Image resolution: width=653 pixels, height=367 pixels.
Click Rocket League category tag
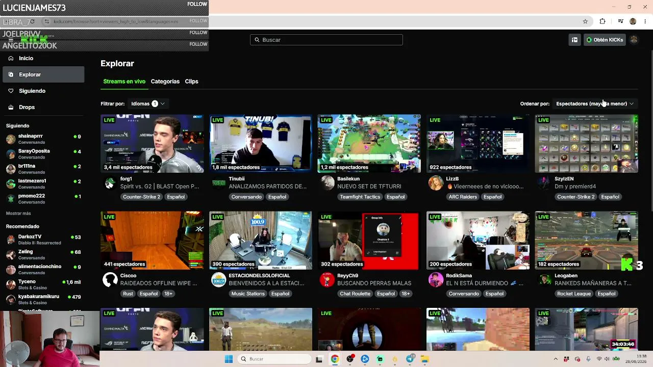tap(574, 294)
